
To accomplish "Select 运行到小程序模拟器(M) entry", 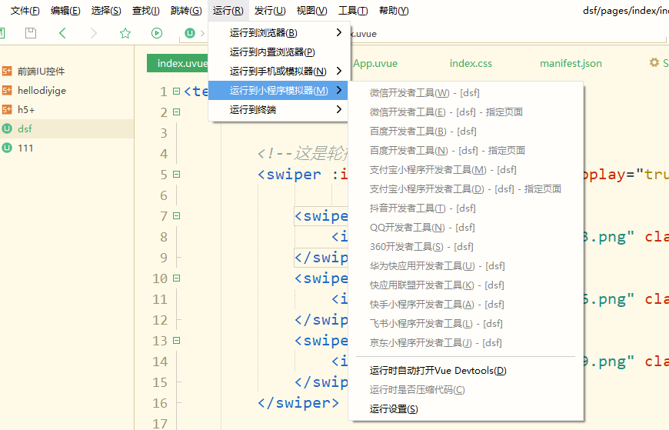I will coord(279,90).
